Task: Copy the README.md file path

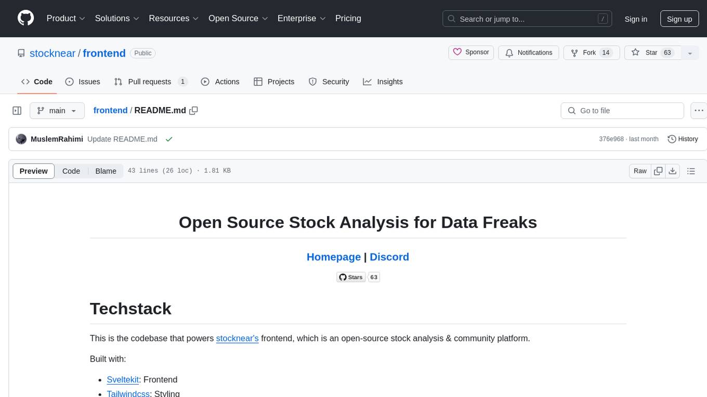Action: pyautogui.click(x=194, y=110)
